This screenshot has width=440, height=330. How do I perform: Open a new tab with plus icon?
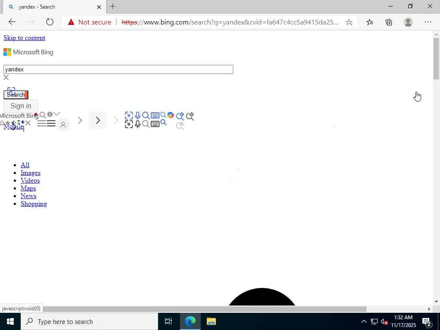(113, 6)
